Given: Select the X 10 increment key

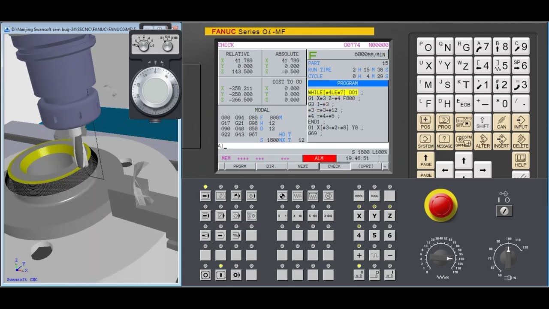Looking at the screenshot, I should tap(298, 216).
